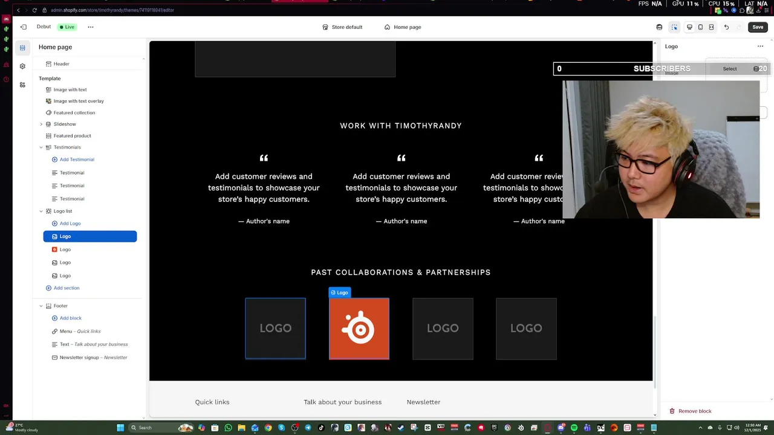774x435 pixels.
Task: Click the undo arrow icon
Action: click(x=726, y=27)
